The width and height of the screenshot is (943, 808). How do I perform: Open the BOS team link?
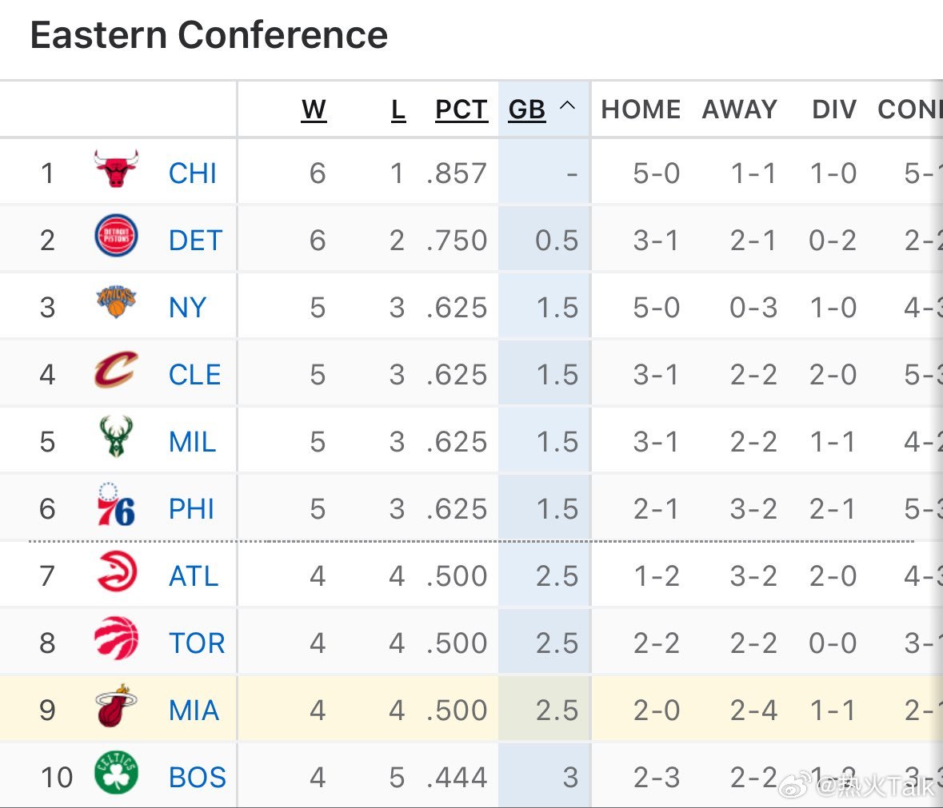click(197, 778)
